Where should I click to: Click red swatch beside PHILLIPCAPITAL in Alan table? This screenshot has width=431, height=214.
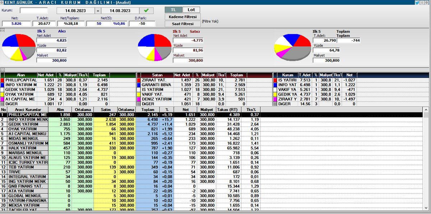point(2,80)
